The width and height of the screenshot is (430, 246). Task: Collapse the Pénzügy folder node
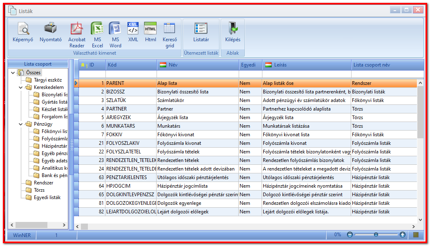20,124
